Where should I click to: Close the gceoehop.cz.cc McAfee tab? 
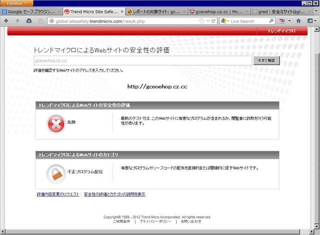click(x=246, y=12)
